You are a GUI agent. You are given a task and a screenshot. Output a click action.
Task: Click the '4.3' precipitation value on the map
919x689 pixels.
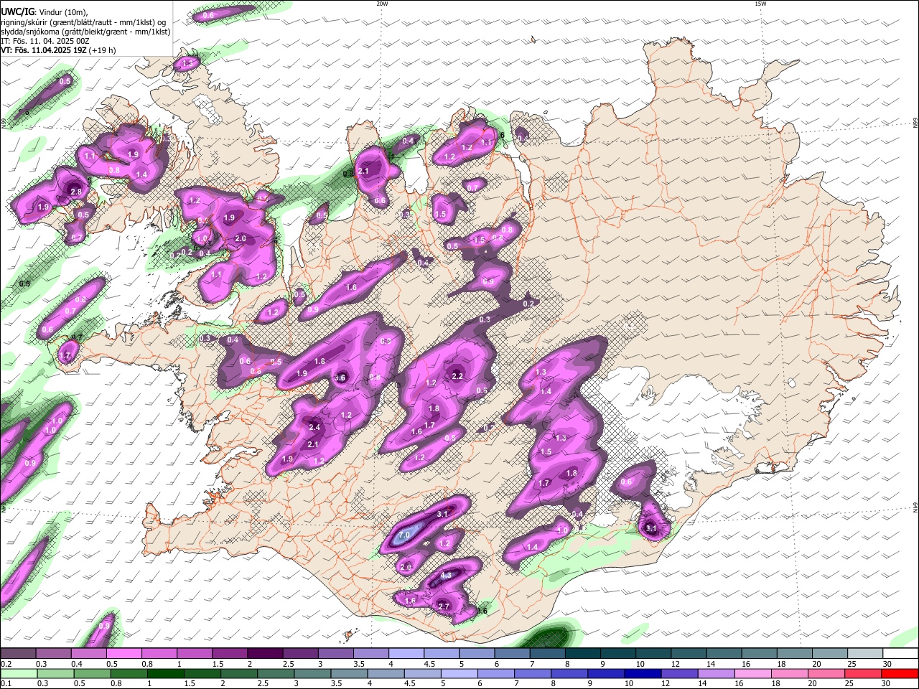446,575
